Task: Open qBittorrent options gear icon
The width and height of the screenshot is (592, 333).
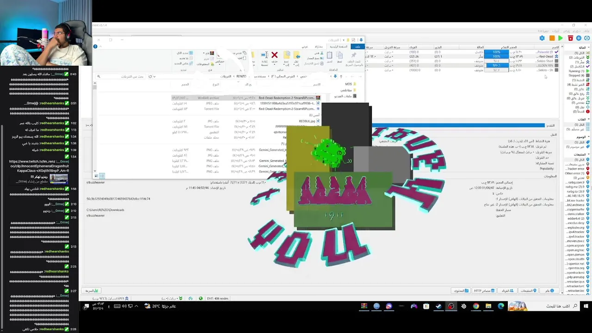Action: [x=542, y=38]
